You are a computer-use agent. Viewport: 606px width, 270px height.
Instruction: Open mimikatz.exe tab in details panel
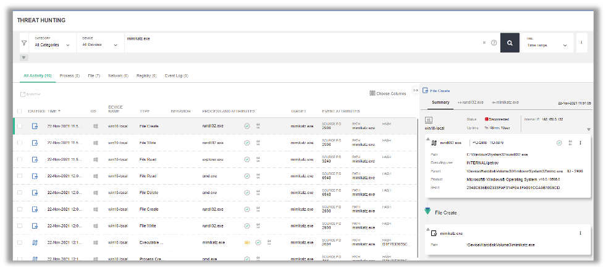(505, 103)
